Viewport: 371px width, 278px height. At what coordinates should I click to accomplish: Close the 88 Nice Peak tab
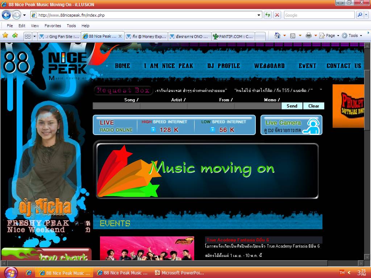click(x=120, y=36)
